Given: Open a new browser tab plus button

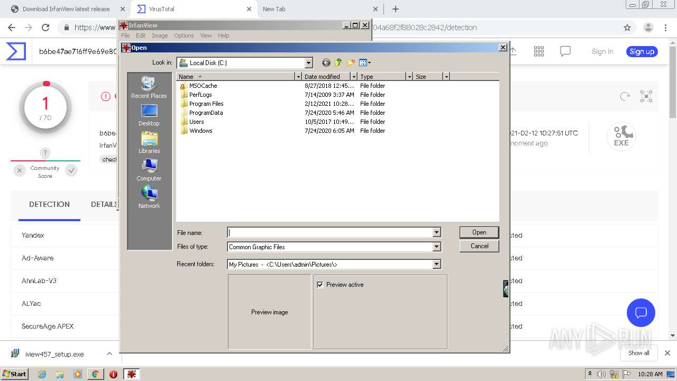Looking at the screenshot, I should point(396,9).
